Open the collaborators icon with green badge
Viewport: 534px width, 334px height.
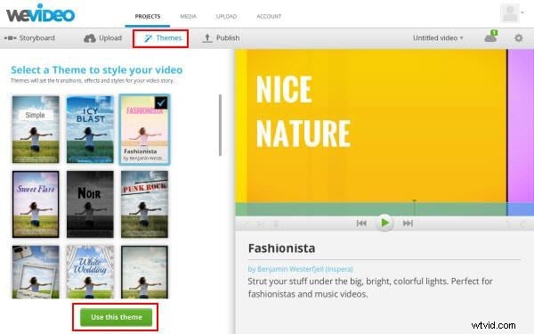tap(490, 37)
